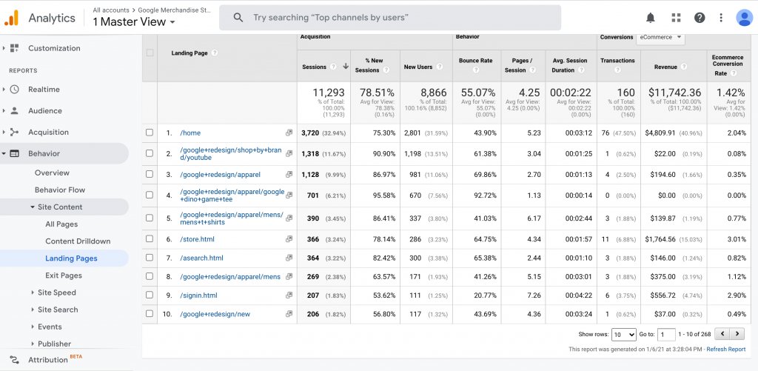Check the shop+by+brand/youtube row checkbox
The image size is (758, 371).
[x=150, y=153]
